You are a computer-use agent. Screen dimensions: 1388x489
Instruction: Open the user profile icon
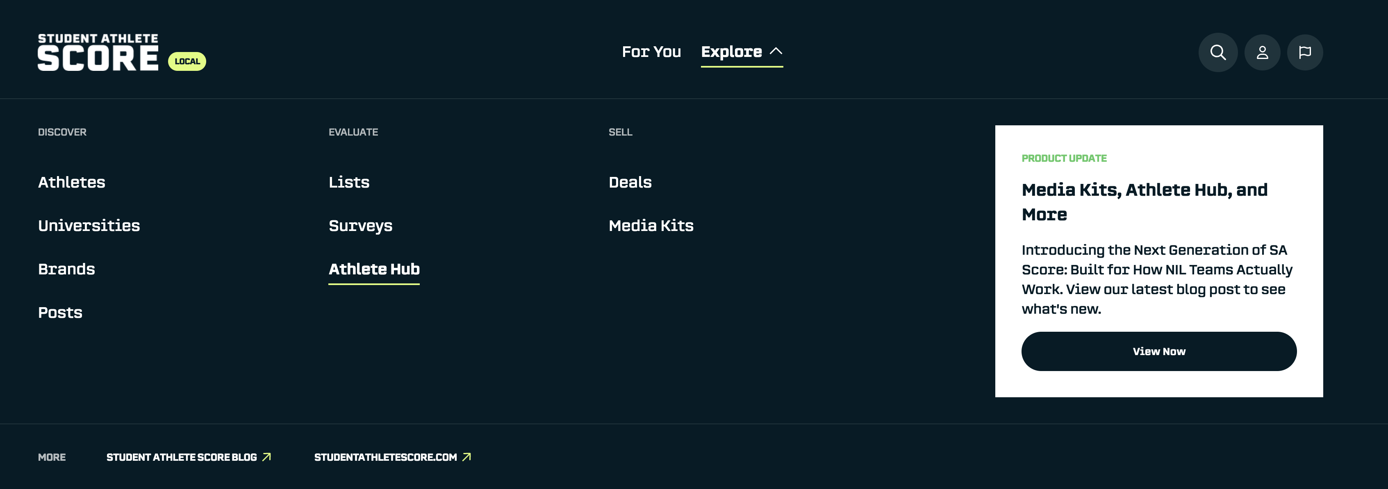click(x=1262, y=52)
